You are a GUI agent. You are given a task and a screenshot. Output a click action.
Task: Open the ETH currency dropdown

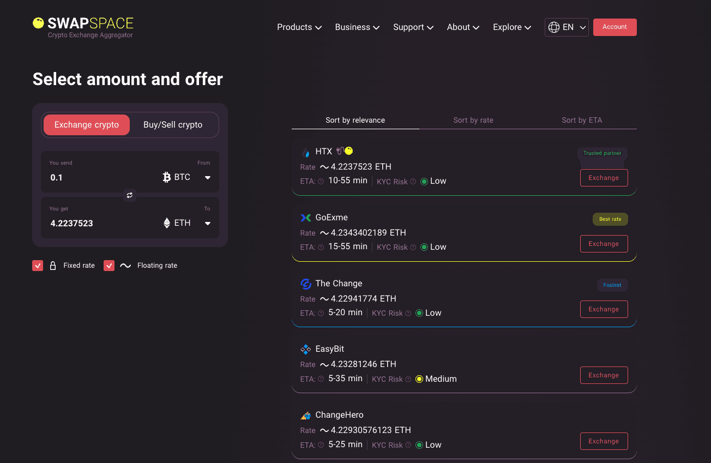(x=186, y=223)
